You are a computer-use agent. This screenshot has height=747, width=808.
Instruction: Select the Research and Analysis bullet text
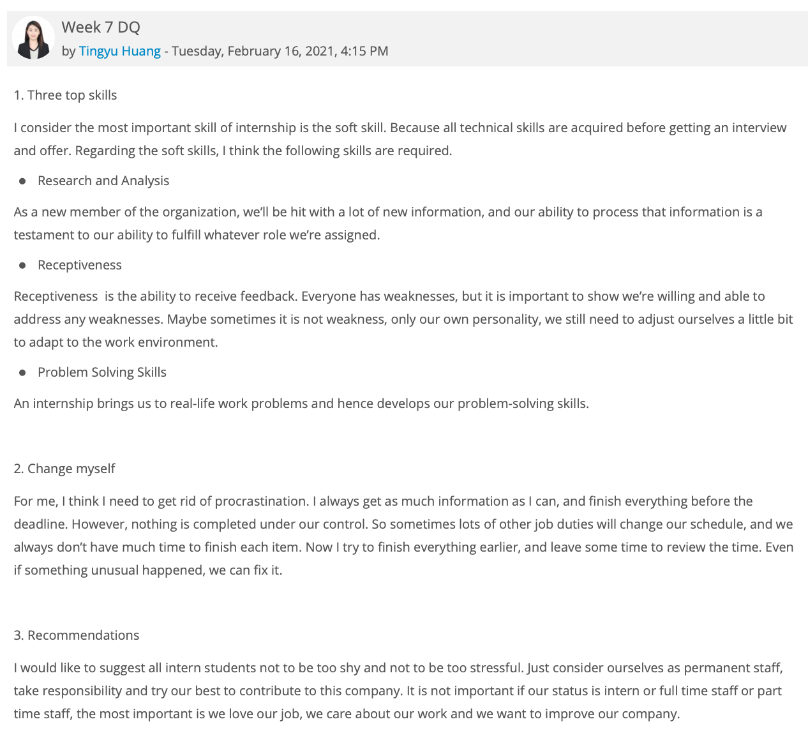(103, 181)
